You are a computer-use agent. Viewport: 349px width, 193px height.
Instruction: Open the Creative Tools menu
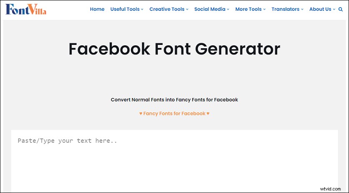tap(169, 9)
